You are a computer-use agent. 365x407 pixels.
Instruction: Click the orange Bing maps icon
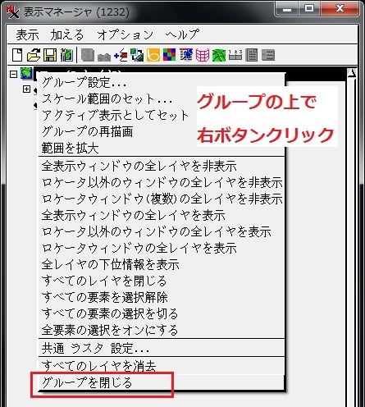pyautogui.click(x=153, y=55)
